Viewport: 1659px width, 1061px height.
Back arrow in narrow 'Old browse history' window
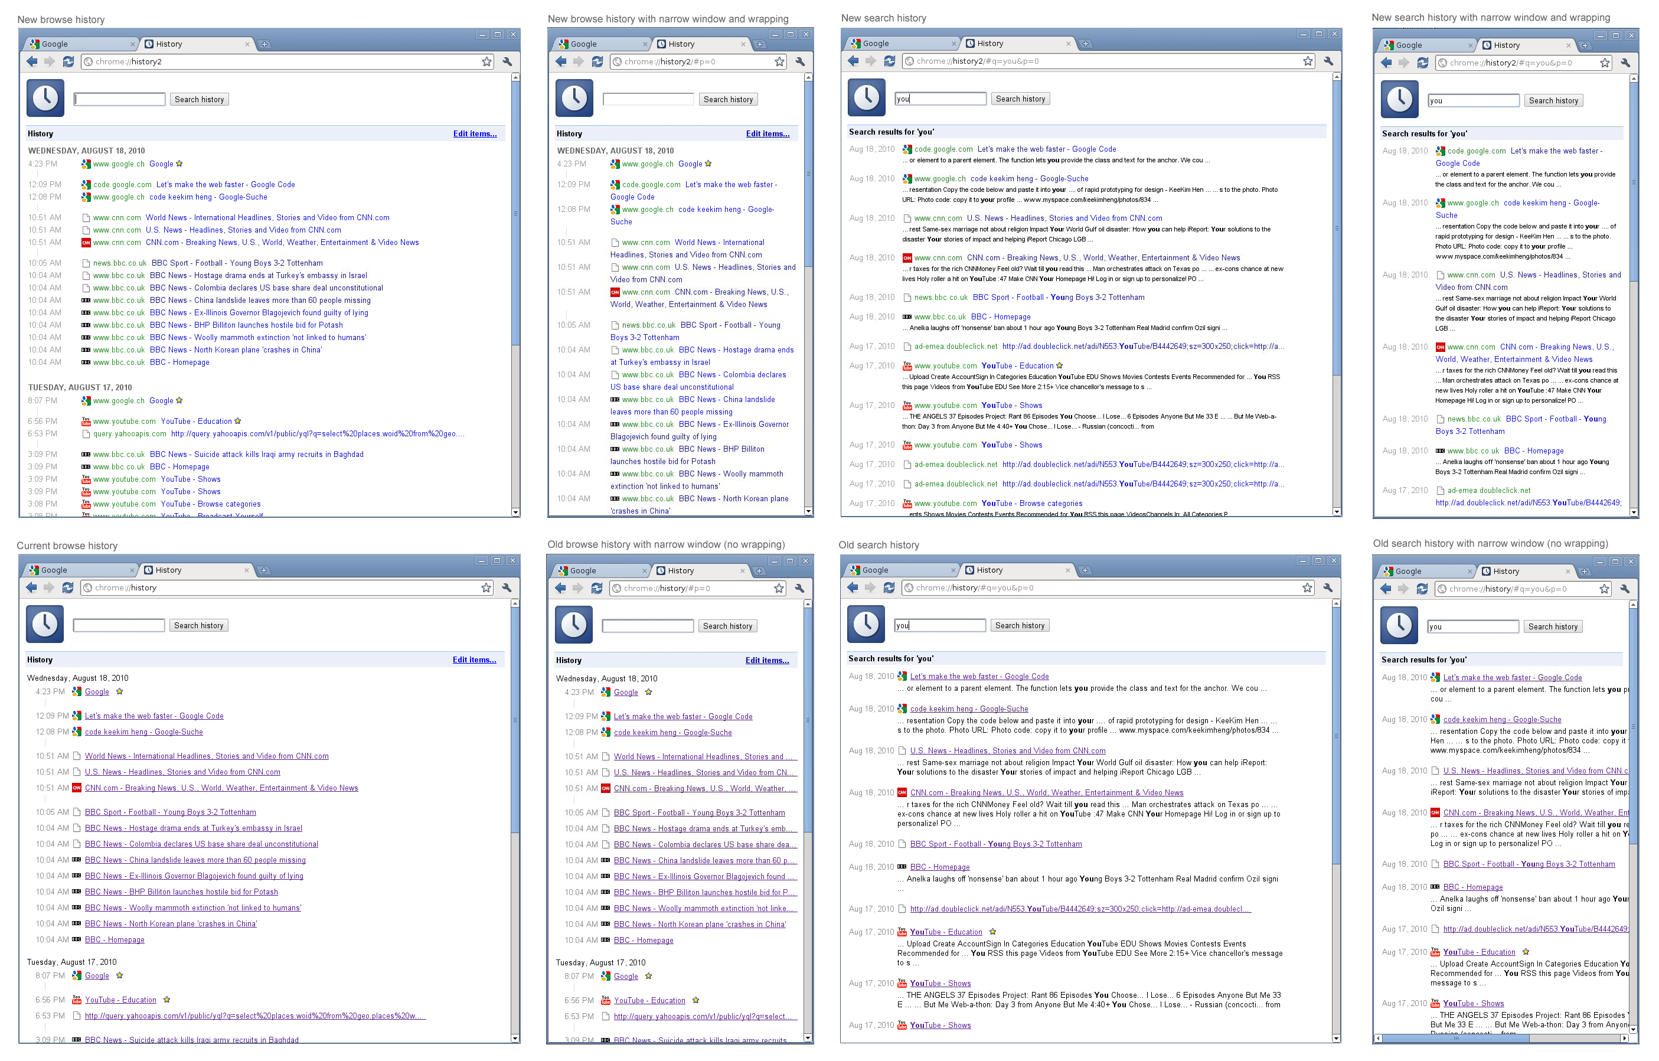click(x=560, y=589)
